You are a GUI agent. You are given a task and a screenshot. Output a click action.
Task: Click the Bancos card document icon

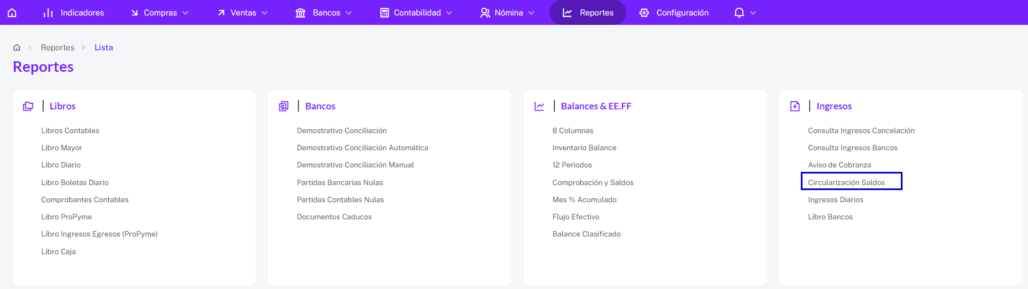point(284,106)
